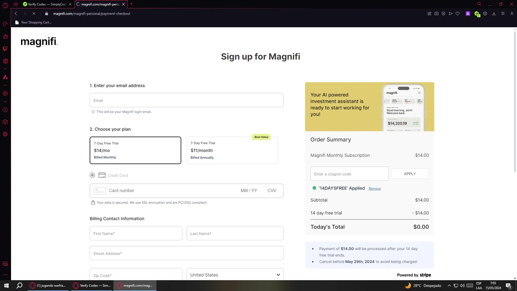Open the 28°C Despejado weather widget
The image size is (517, 291).
click(423, 285)
